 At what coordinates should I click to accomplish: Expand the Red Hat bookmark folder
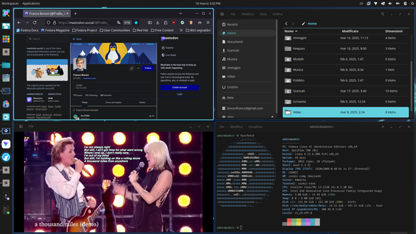[140, 31]
